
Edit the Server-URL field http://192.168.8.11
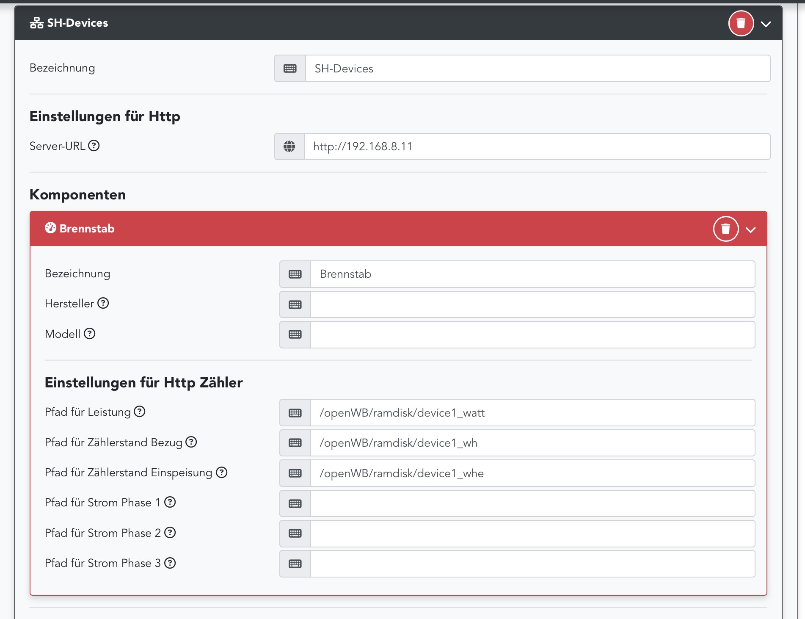[537, 146]
